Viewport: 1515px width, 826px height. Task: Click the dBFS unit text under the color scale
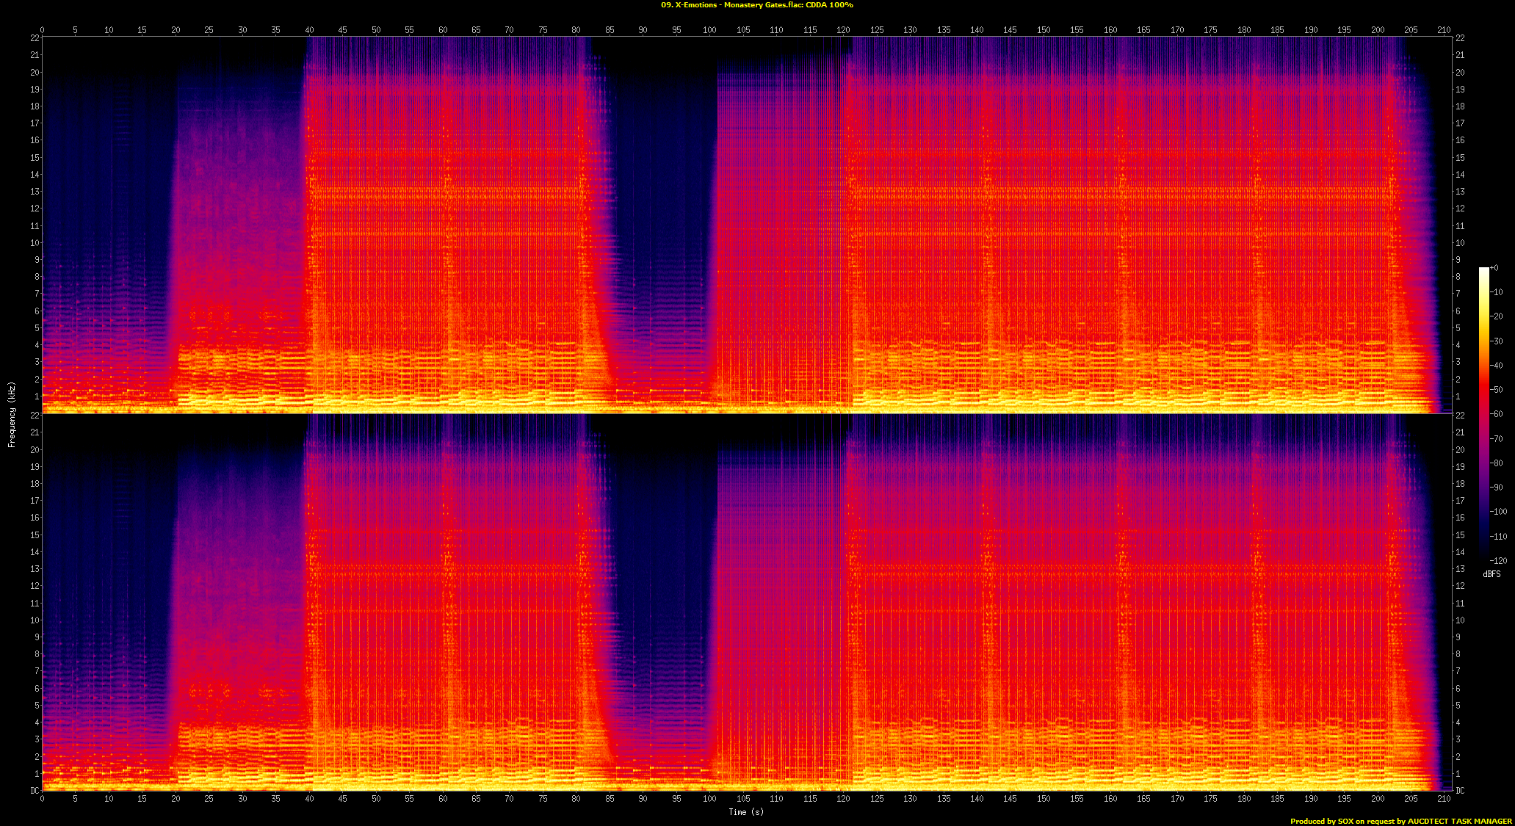(1492, 574)
